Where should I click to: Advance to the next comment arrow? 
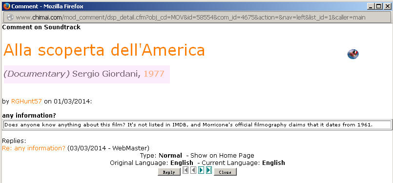(x=201, y=170)
